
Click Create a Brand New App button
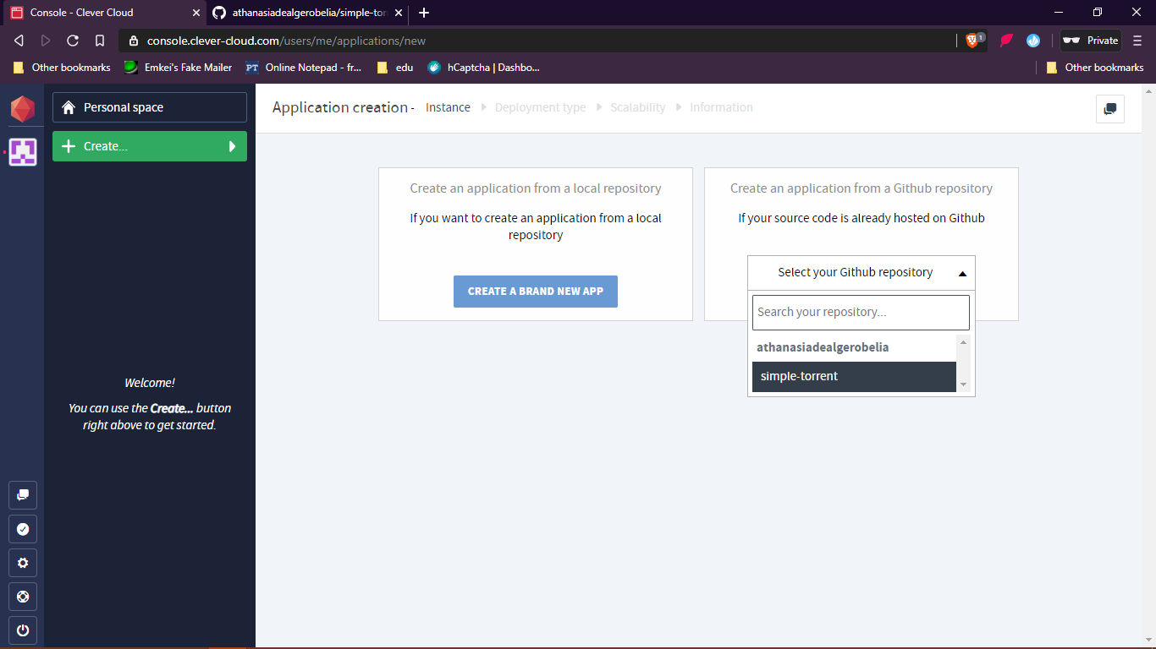click(536, 292)
